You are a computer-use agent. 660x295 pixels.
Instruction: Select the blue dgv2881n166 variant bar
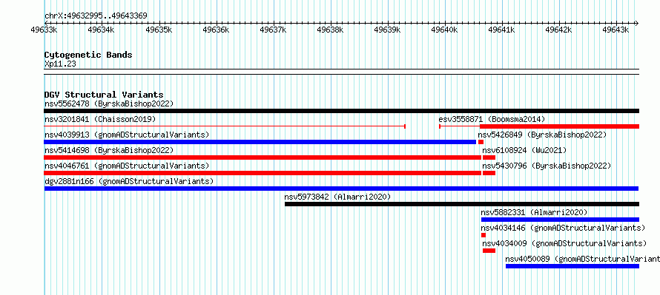coord(341,189)
